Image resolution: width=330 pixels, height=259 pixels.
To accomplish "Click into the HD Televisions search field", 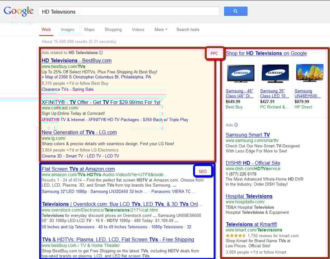I will click(129, 12).
